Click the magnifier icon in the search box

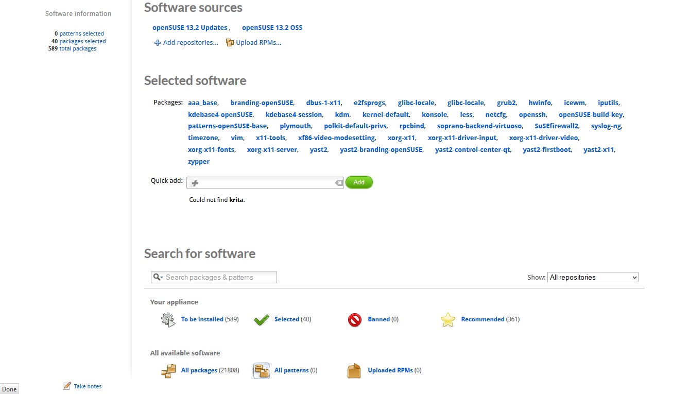(x=158, y=277)
